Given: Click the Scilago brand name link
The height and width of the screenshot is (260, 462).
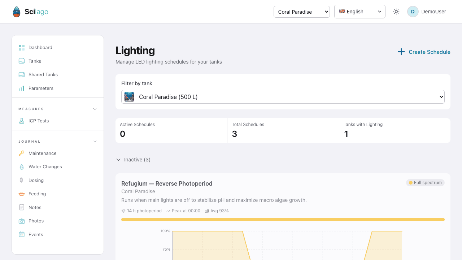Looking at the screenshot, I should click(36, 12).
